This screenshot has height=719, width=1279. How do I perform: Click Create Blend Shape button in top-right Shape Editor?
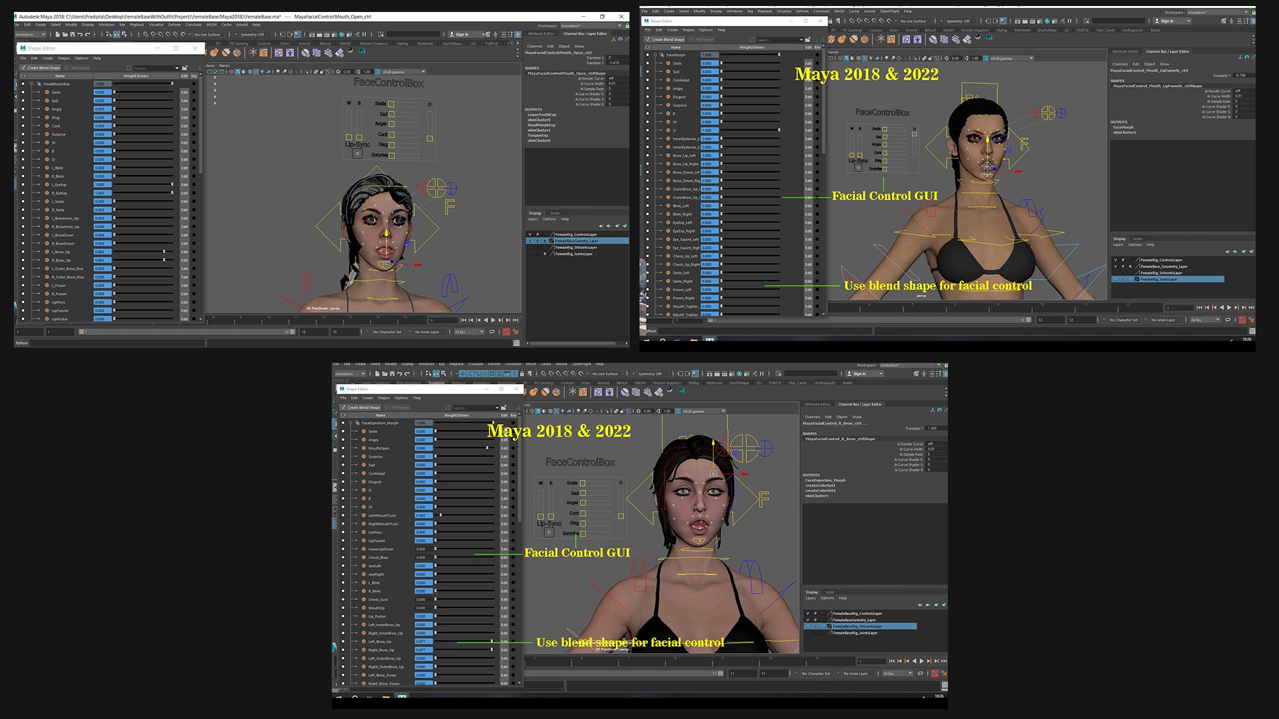pyautogui.click(x=665, y=39)
